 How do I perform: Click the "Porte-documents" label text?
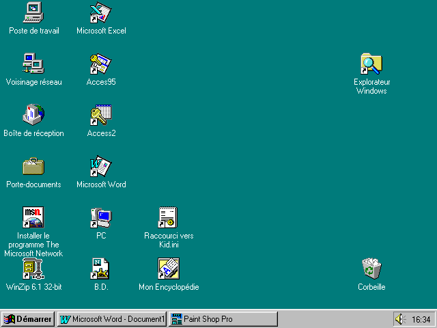tap(33, 184)
